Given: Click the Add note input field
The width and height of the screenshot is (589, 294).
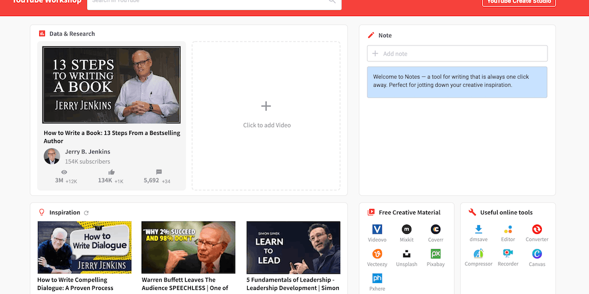Looking at the screenshot, I should coord(457,53).
